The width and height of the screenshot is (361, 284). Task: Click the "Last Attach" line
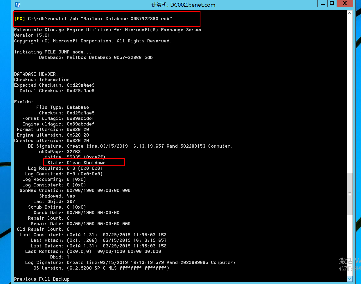99,240
